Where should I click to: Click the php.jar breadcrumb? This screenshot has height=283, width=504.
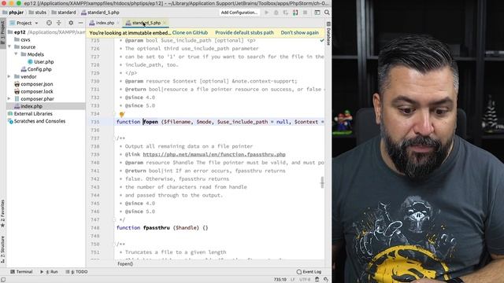click(13, 13)
